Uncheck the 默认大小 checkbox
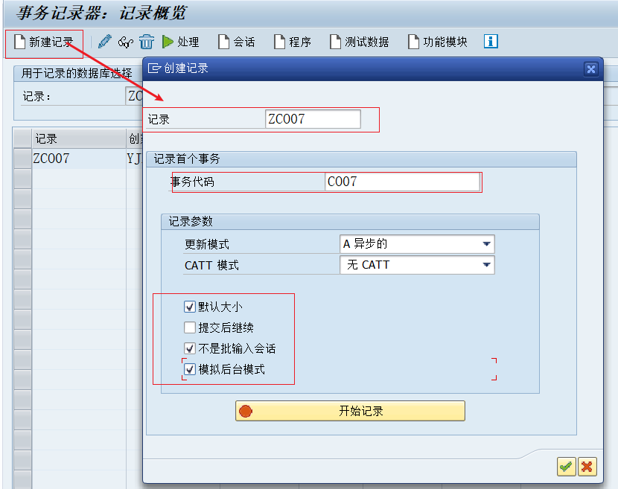Image resolution: width=618 pixels, height=489 pixels. tap(190, 307)
